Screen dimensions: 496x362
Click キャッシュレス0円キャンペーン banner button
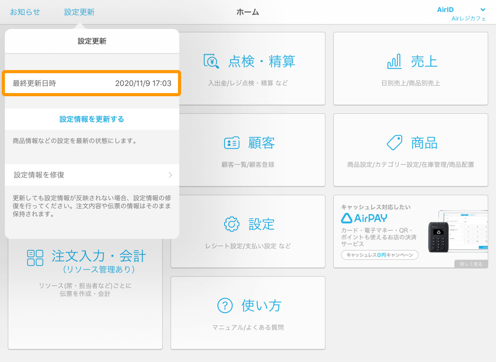click(379, 255)
